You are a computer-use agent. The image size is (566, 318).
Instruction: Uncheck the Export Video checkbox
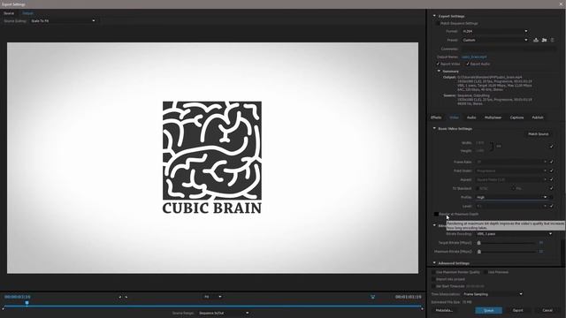tap(438, 64)
